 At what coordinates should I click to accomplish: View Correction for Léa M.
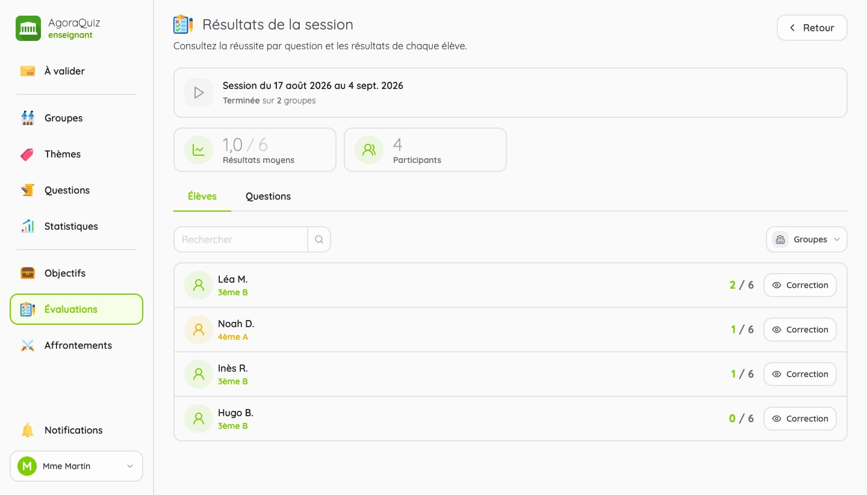(x=800, y=285)
